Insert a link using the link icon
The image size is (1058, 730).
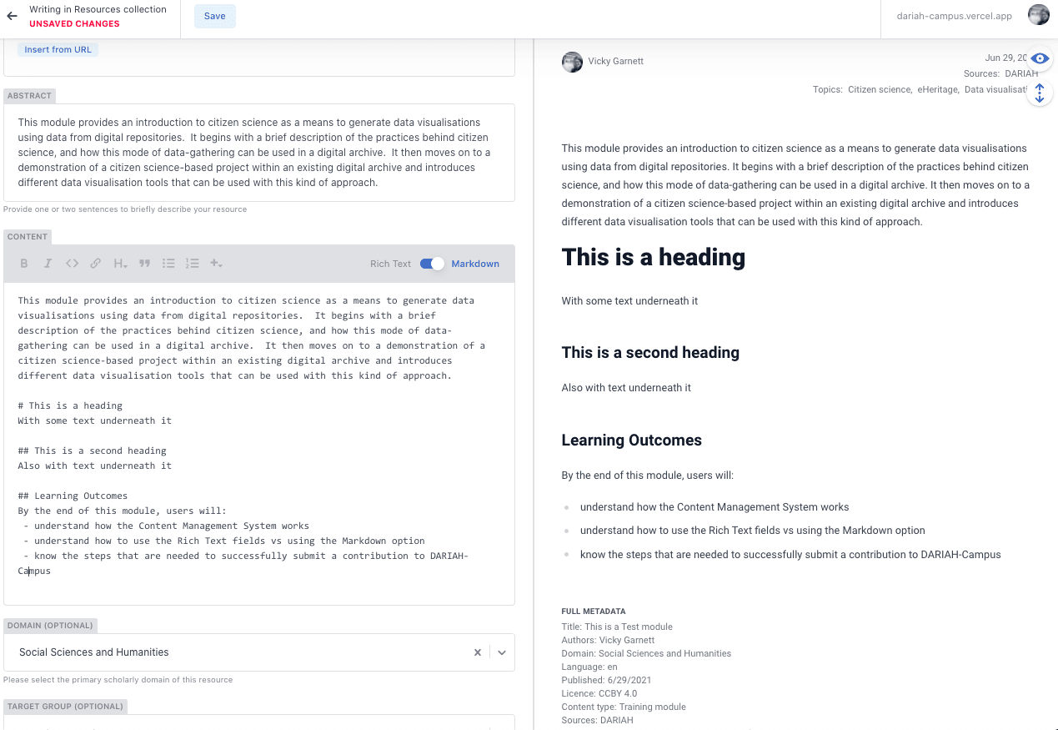tap(96, 264)
